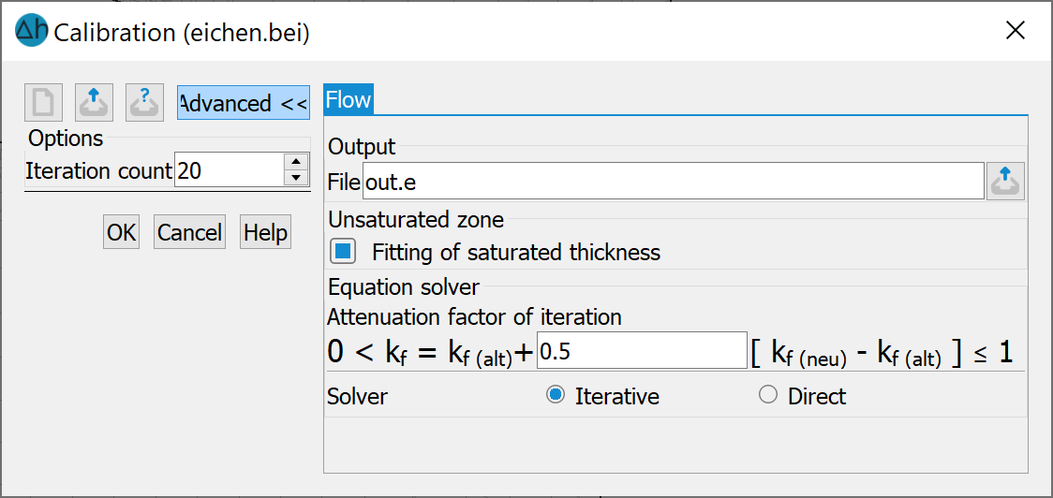Browse for output file with upload icon
The height and width of the screenshot is (498, 1053).
click(x=1005, y=182)
